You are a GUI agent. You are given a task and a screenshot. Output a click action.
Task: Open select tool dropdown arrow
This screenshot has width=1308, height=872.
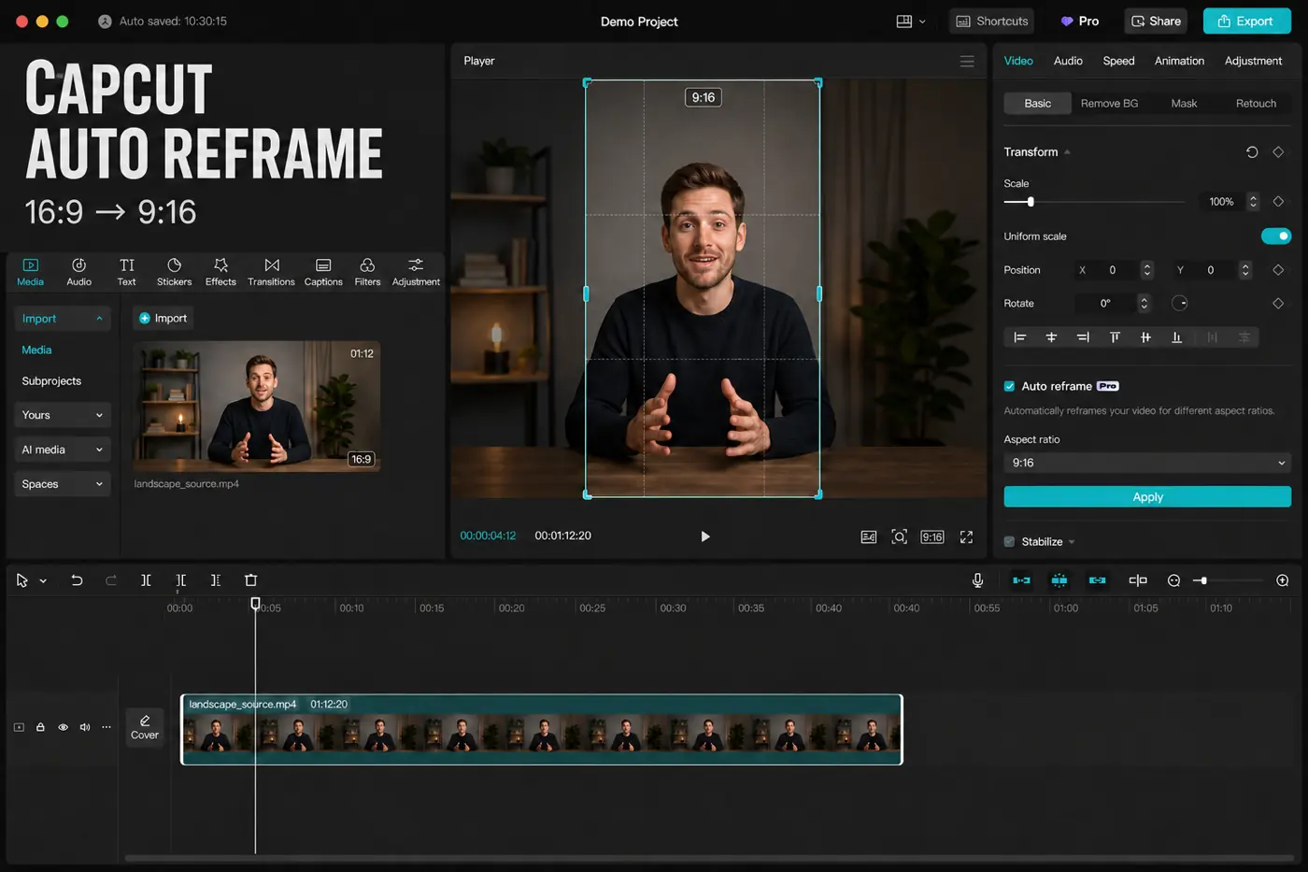pos(43,581)
